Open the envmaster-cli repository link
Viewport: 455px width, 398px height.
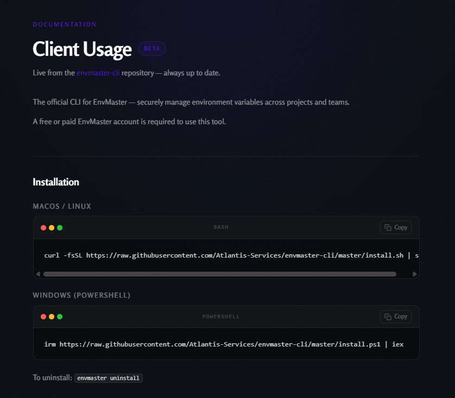(98, 73)
